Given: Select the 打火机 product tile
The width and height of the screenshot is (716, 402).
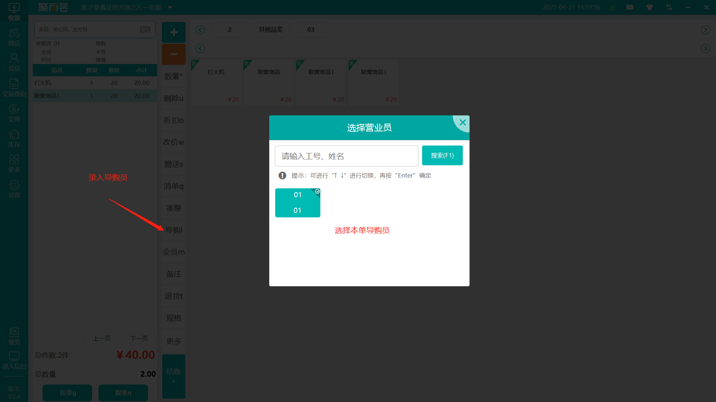Looking at the screenshot, I should coord(216,83).
